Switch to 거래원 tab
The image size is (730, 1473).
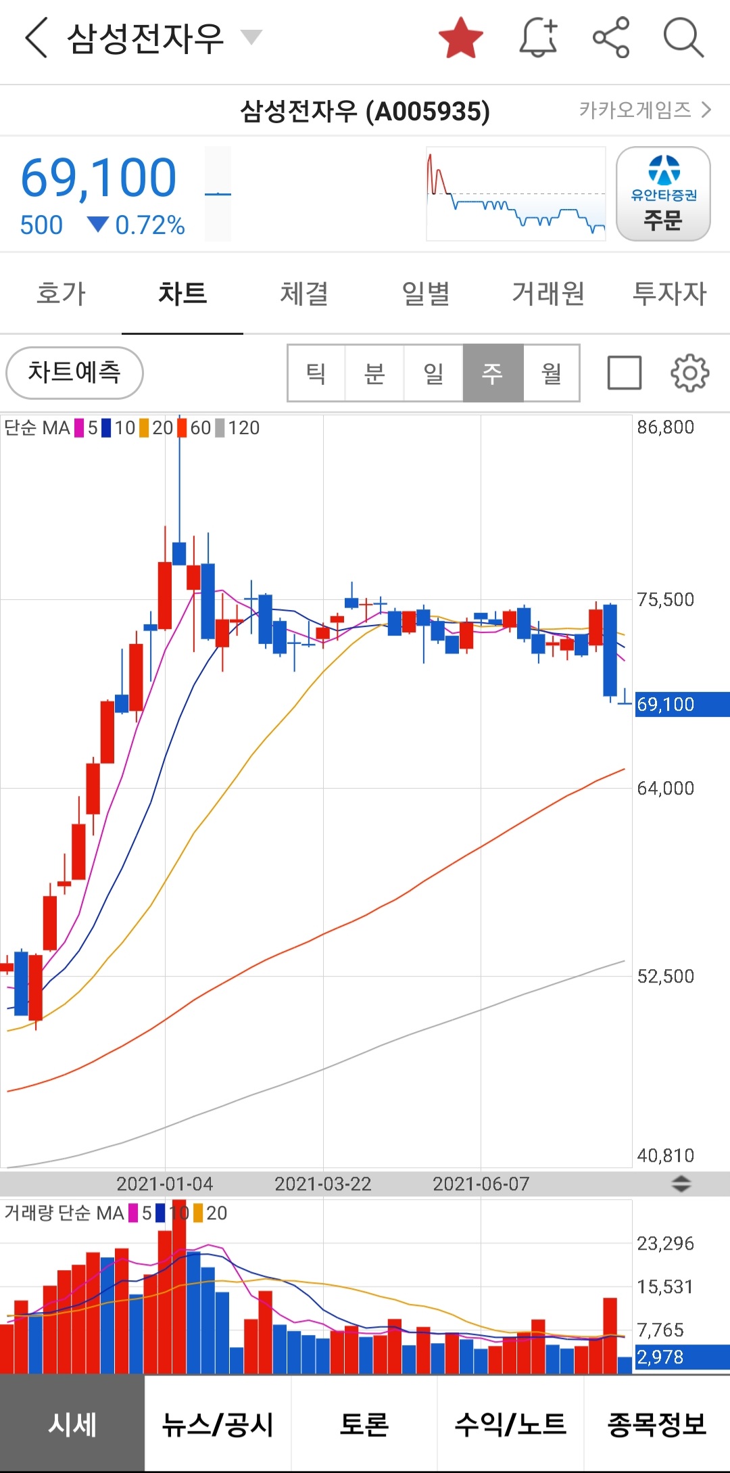547,294
